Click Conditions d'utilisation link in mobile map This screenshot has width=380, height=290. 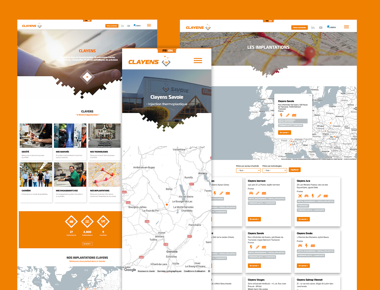tap(195, 271)
